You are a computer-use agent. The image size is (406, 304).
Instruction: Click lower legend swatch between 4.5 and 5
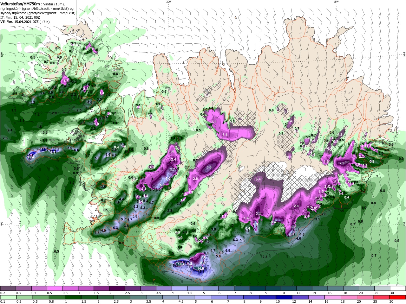187,297
